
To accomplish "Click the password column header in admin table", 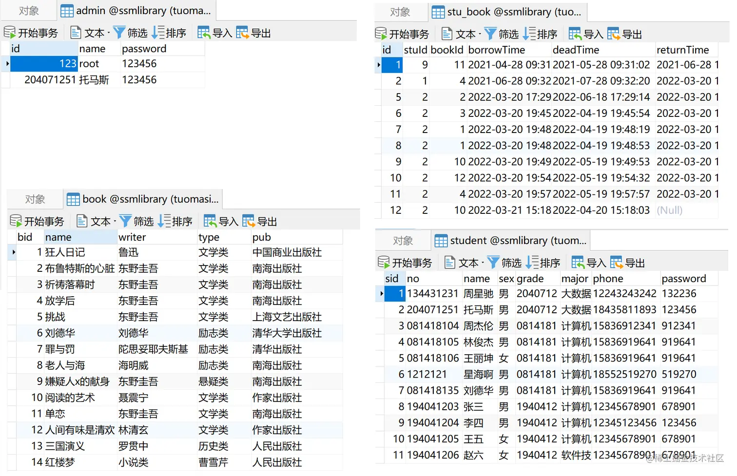I will pyautogui.click(x=162, y=49).
